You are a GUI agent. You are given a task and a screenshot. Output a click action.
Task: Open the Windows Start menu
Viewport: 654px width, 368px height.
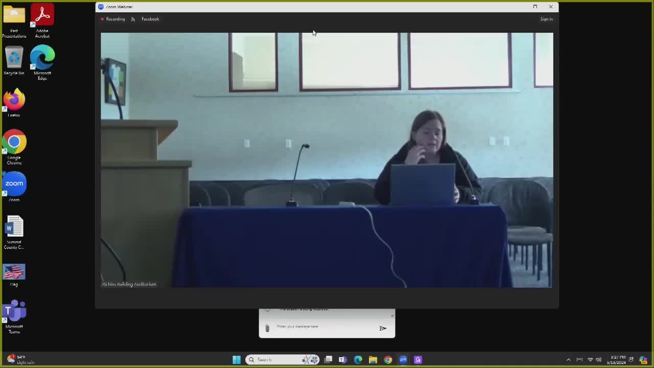(x=237, y=360)
